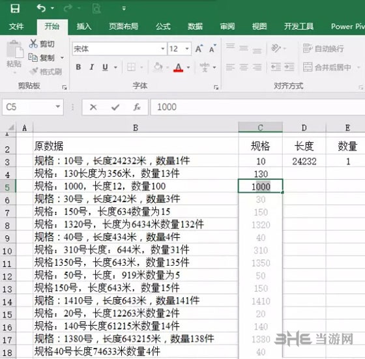Screen dimensions: 365x359
Task: Apply the red font color A
Action: [x=179, y=68]
